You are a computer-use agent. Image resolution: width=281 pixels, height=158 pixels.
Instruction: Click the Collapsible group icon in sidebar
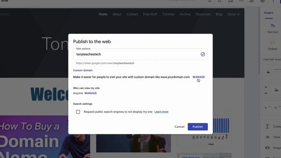click(267, 126)
